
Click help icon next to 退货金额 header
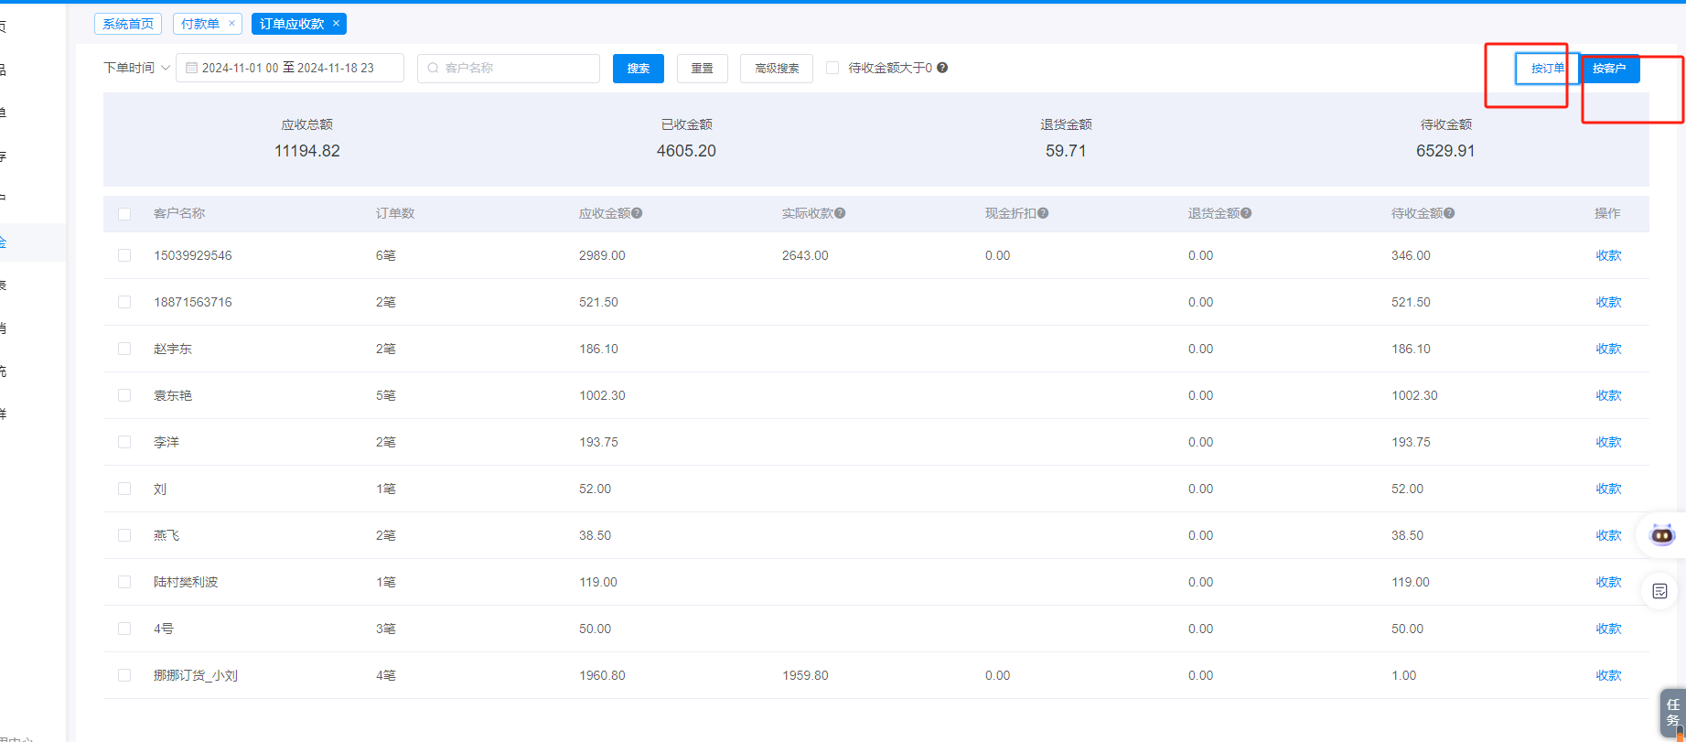coord(1246,213)
